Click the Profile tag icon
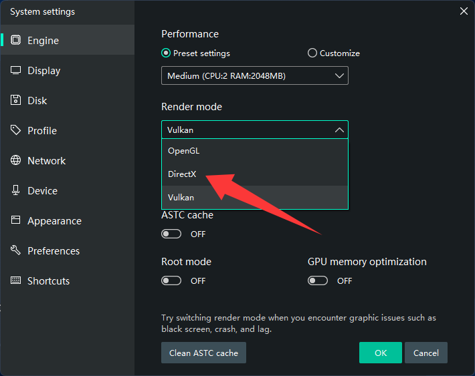475x376 pixels. pyautogui.click(x=16, y=130)
